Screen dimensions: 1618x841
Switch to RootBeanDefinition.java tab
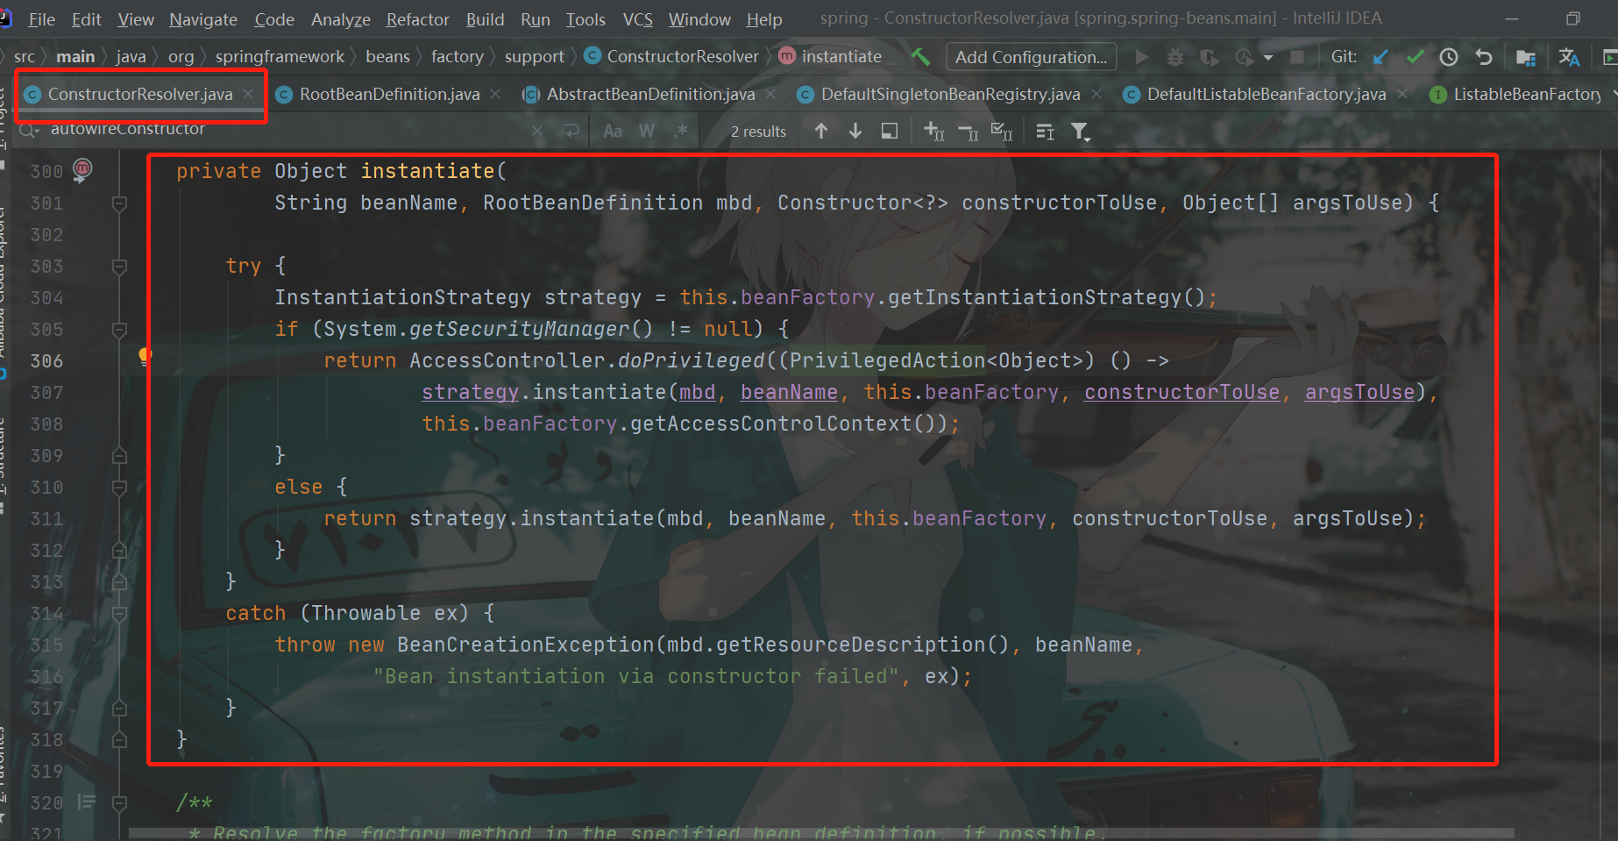[x=389, y=94]
